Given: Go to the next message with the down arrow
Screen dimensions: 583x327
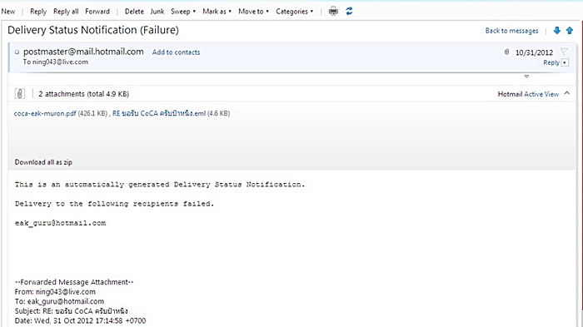Looking at the screenshot, I should click(x=556, y=31).
